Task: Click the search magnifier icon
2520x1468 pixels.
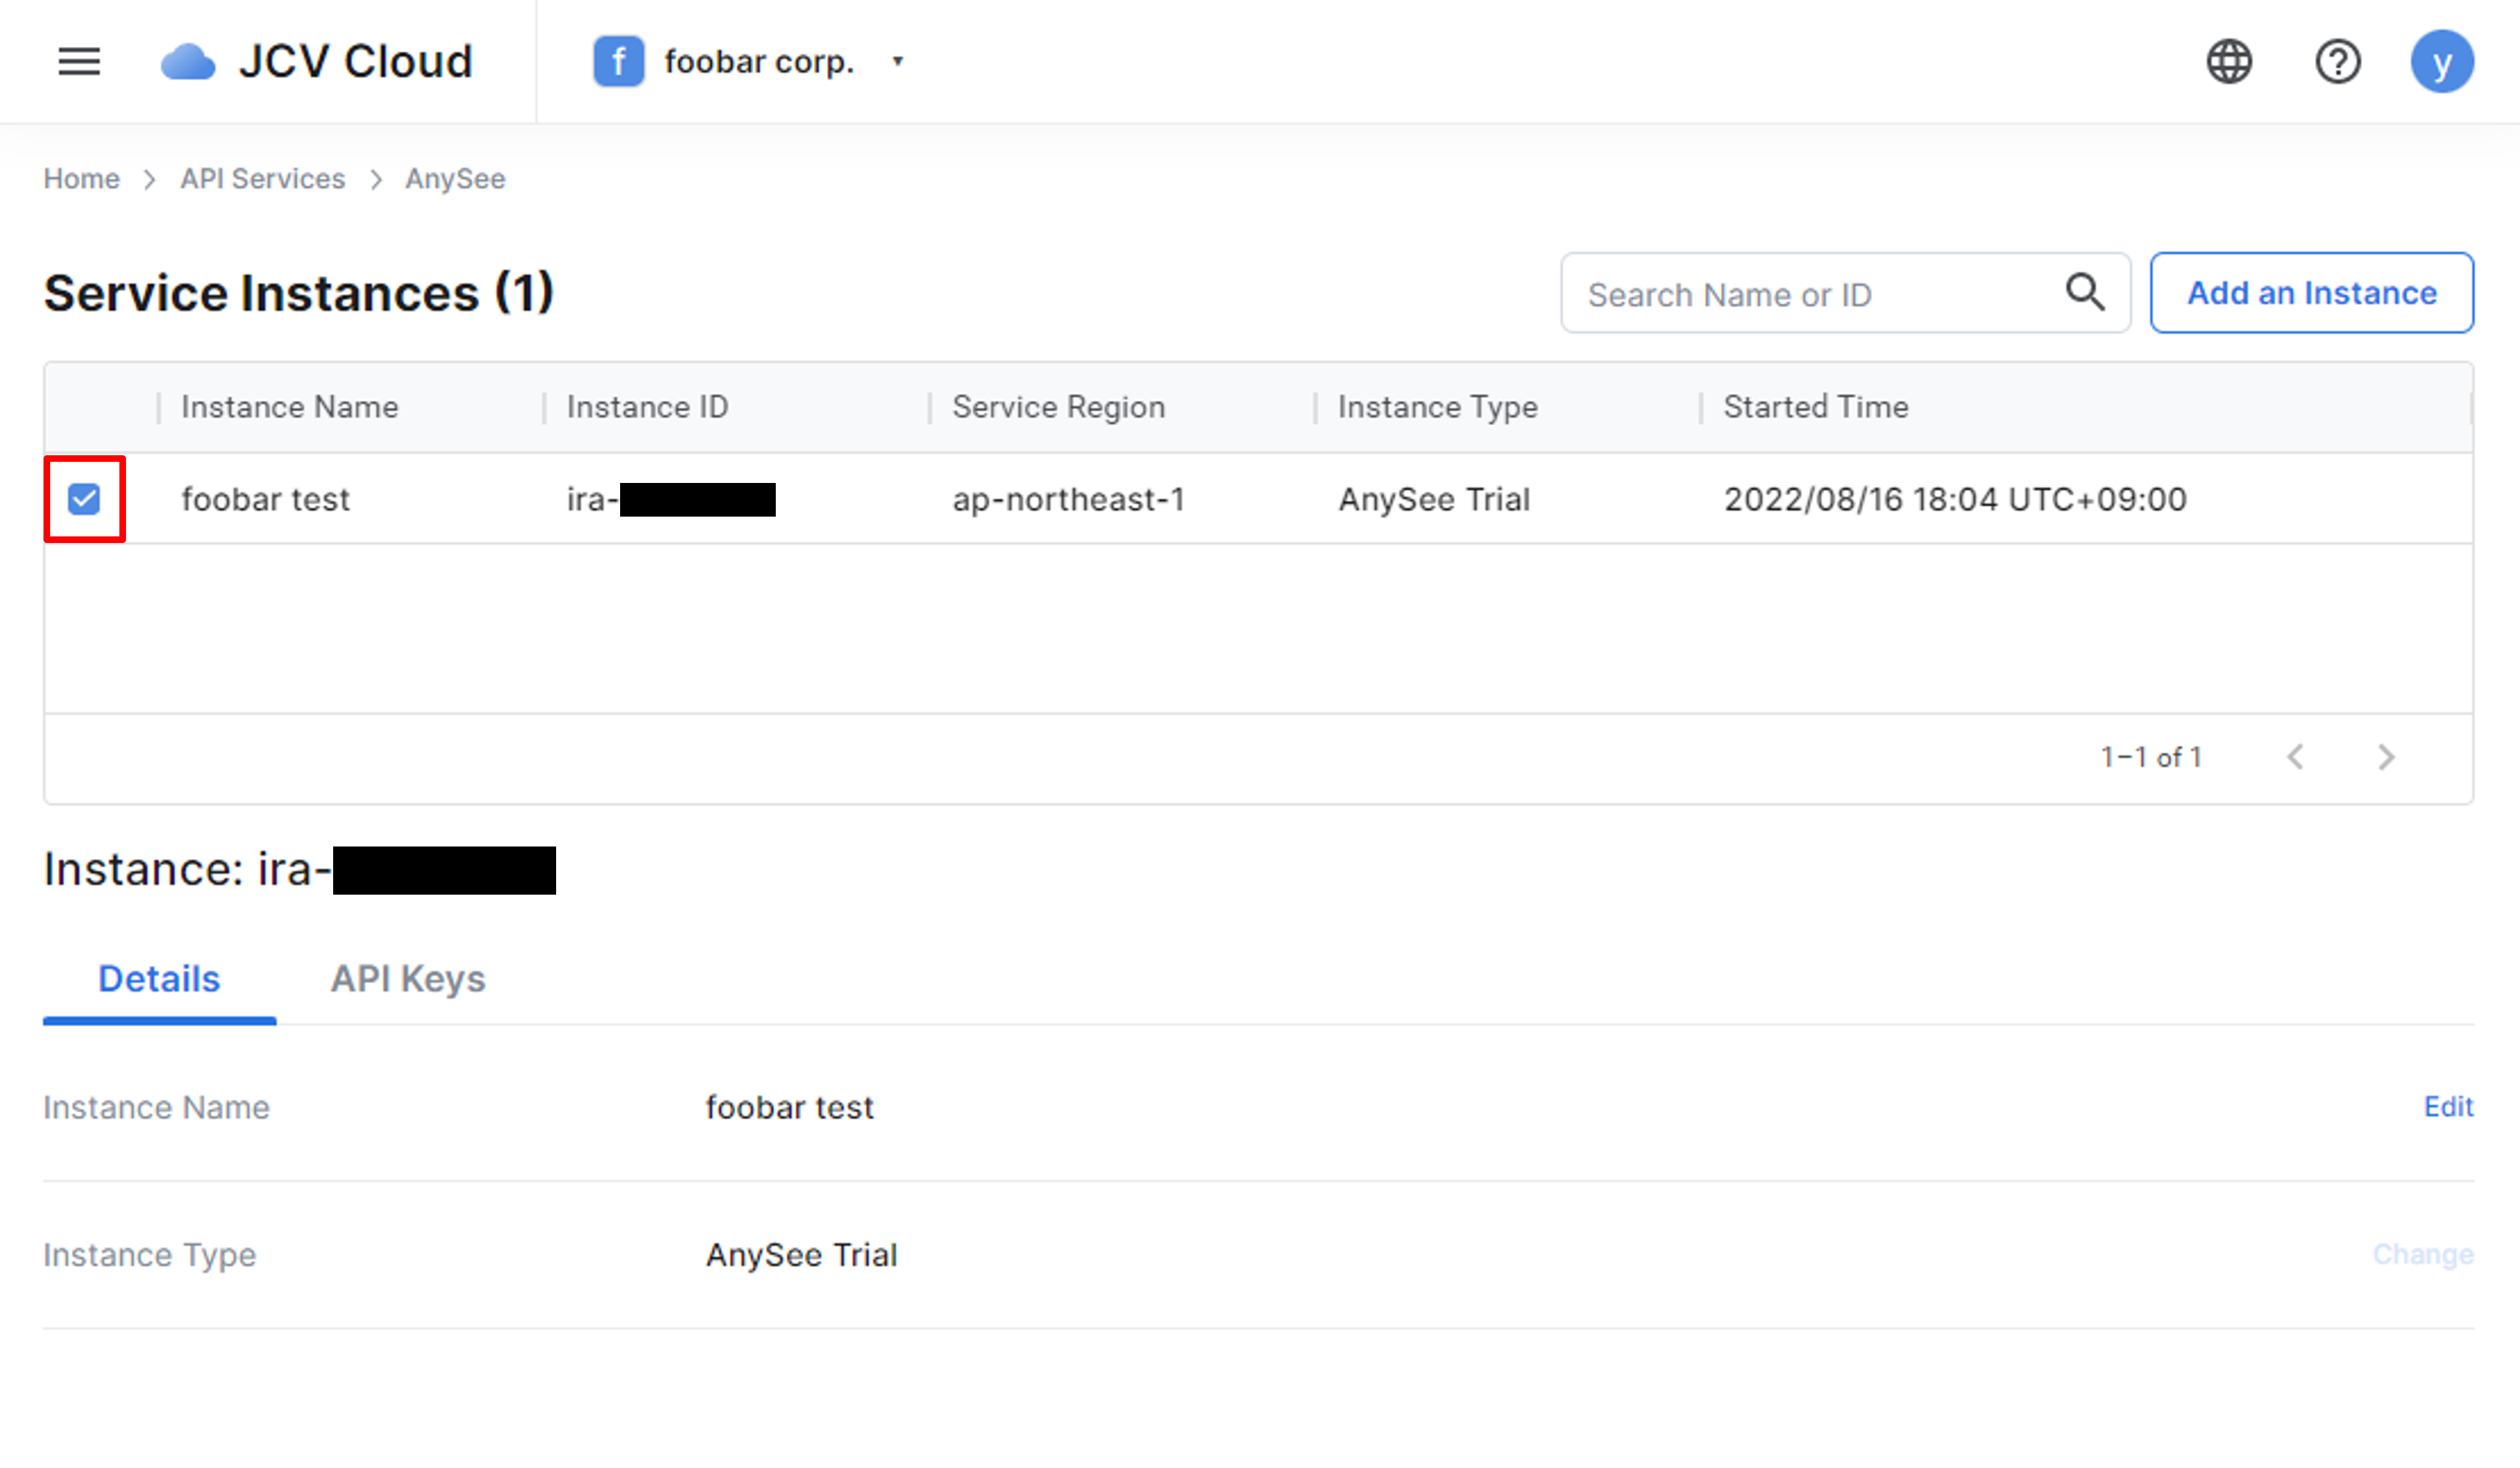Action: click(x=2085, y=293)
